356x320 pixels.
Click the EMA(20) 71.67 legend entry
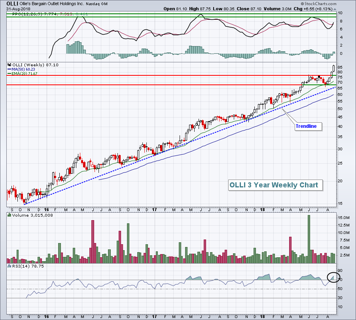coord(24,74)
